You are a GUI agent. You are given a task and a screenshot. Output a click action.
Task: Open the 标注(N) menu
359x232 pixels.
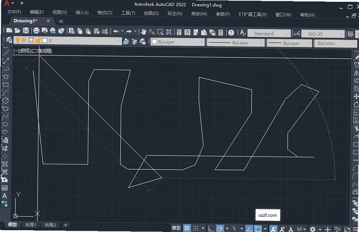pyautogui.click(x=175, y=13)
